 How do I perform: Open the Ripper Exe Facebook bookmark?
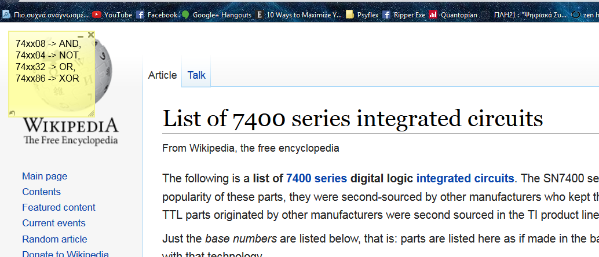tap(404, 15)
